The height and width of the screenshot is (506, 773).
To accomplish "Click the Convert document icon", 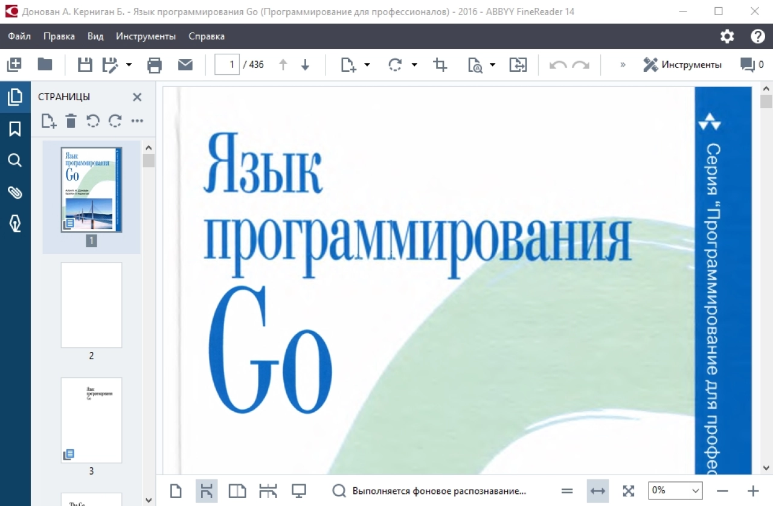I will pyautogui.click(x=518, y=65).
